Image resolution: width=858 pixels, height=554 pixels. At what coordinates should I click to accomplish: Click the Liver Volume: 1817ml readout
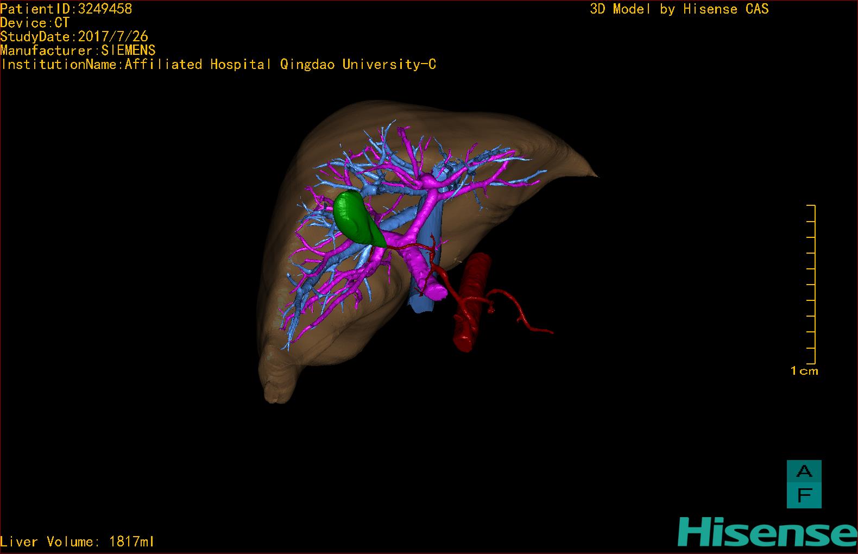click(x=77, y=542)
